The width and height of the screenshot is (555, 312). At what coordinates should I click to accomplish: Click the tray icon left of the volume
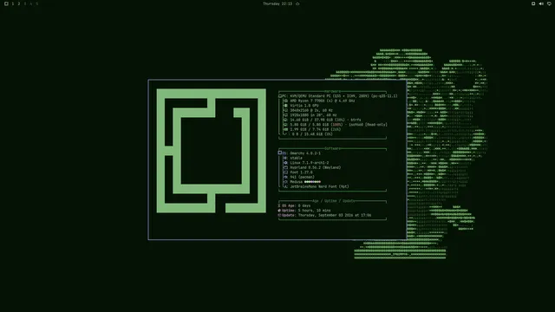click(533, 3)
